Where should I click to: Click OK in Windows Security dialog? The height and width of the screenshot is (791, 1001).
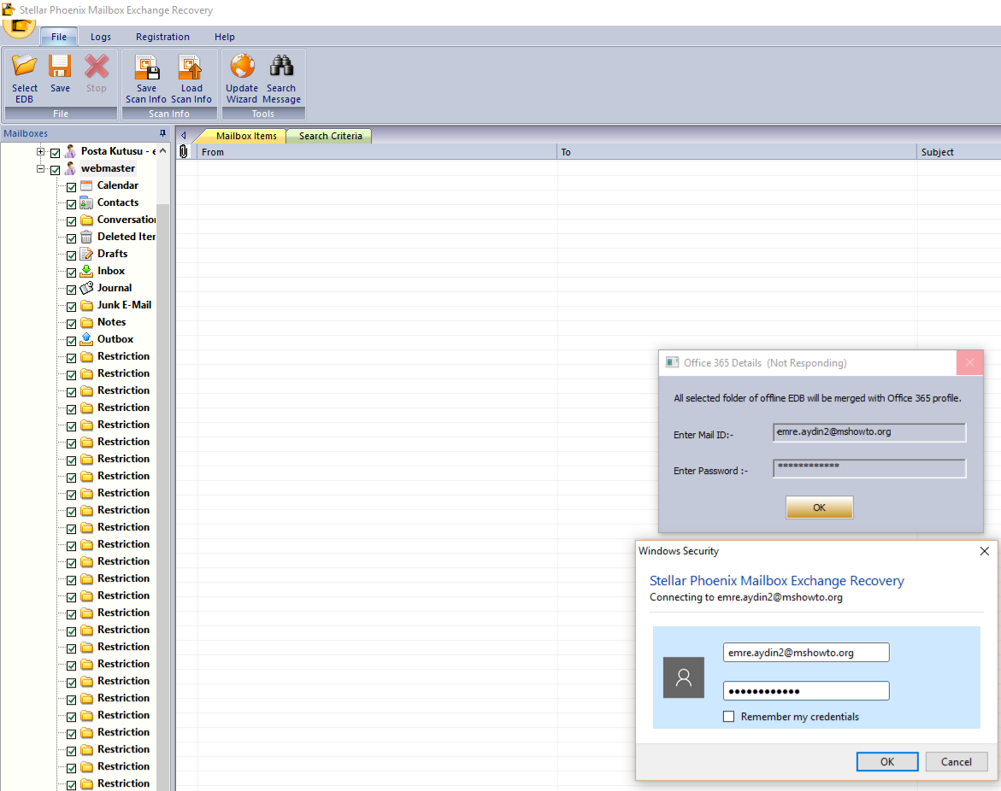tap(886, 762)
